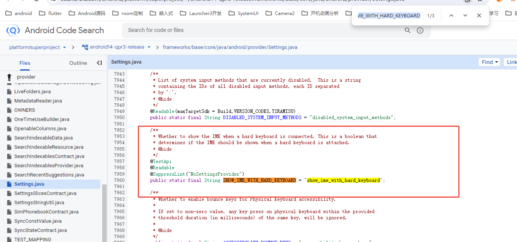Open the search help info icon
Viewport: 517px width, 242px height.
click(x=420, y=30)
